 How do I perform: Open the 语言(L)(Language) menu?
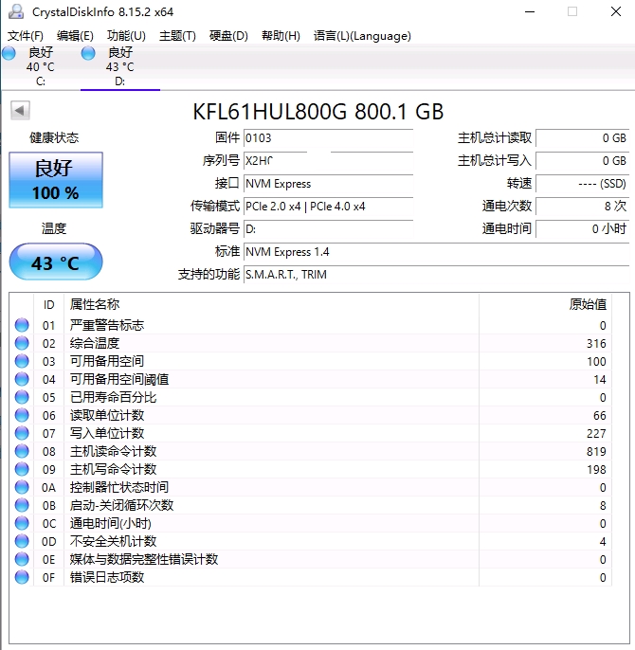click(362, 36)
